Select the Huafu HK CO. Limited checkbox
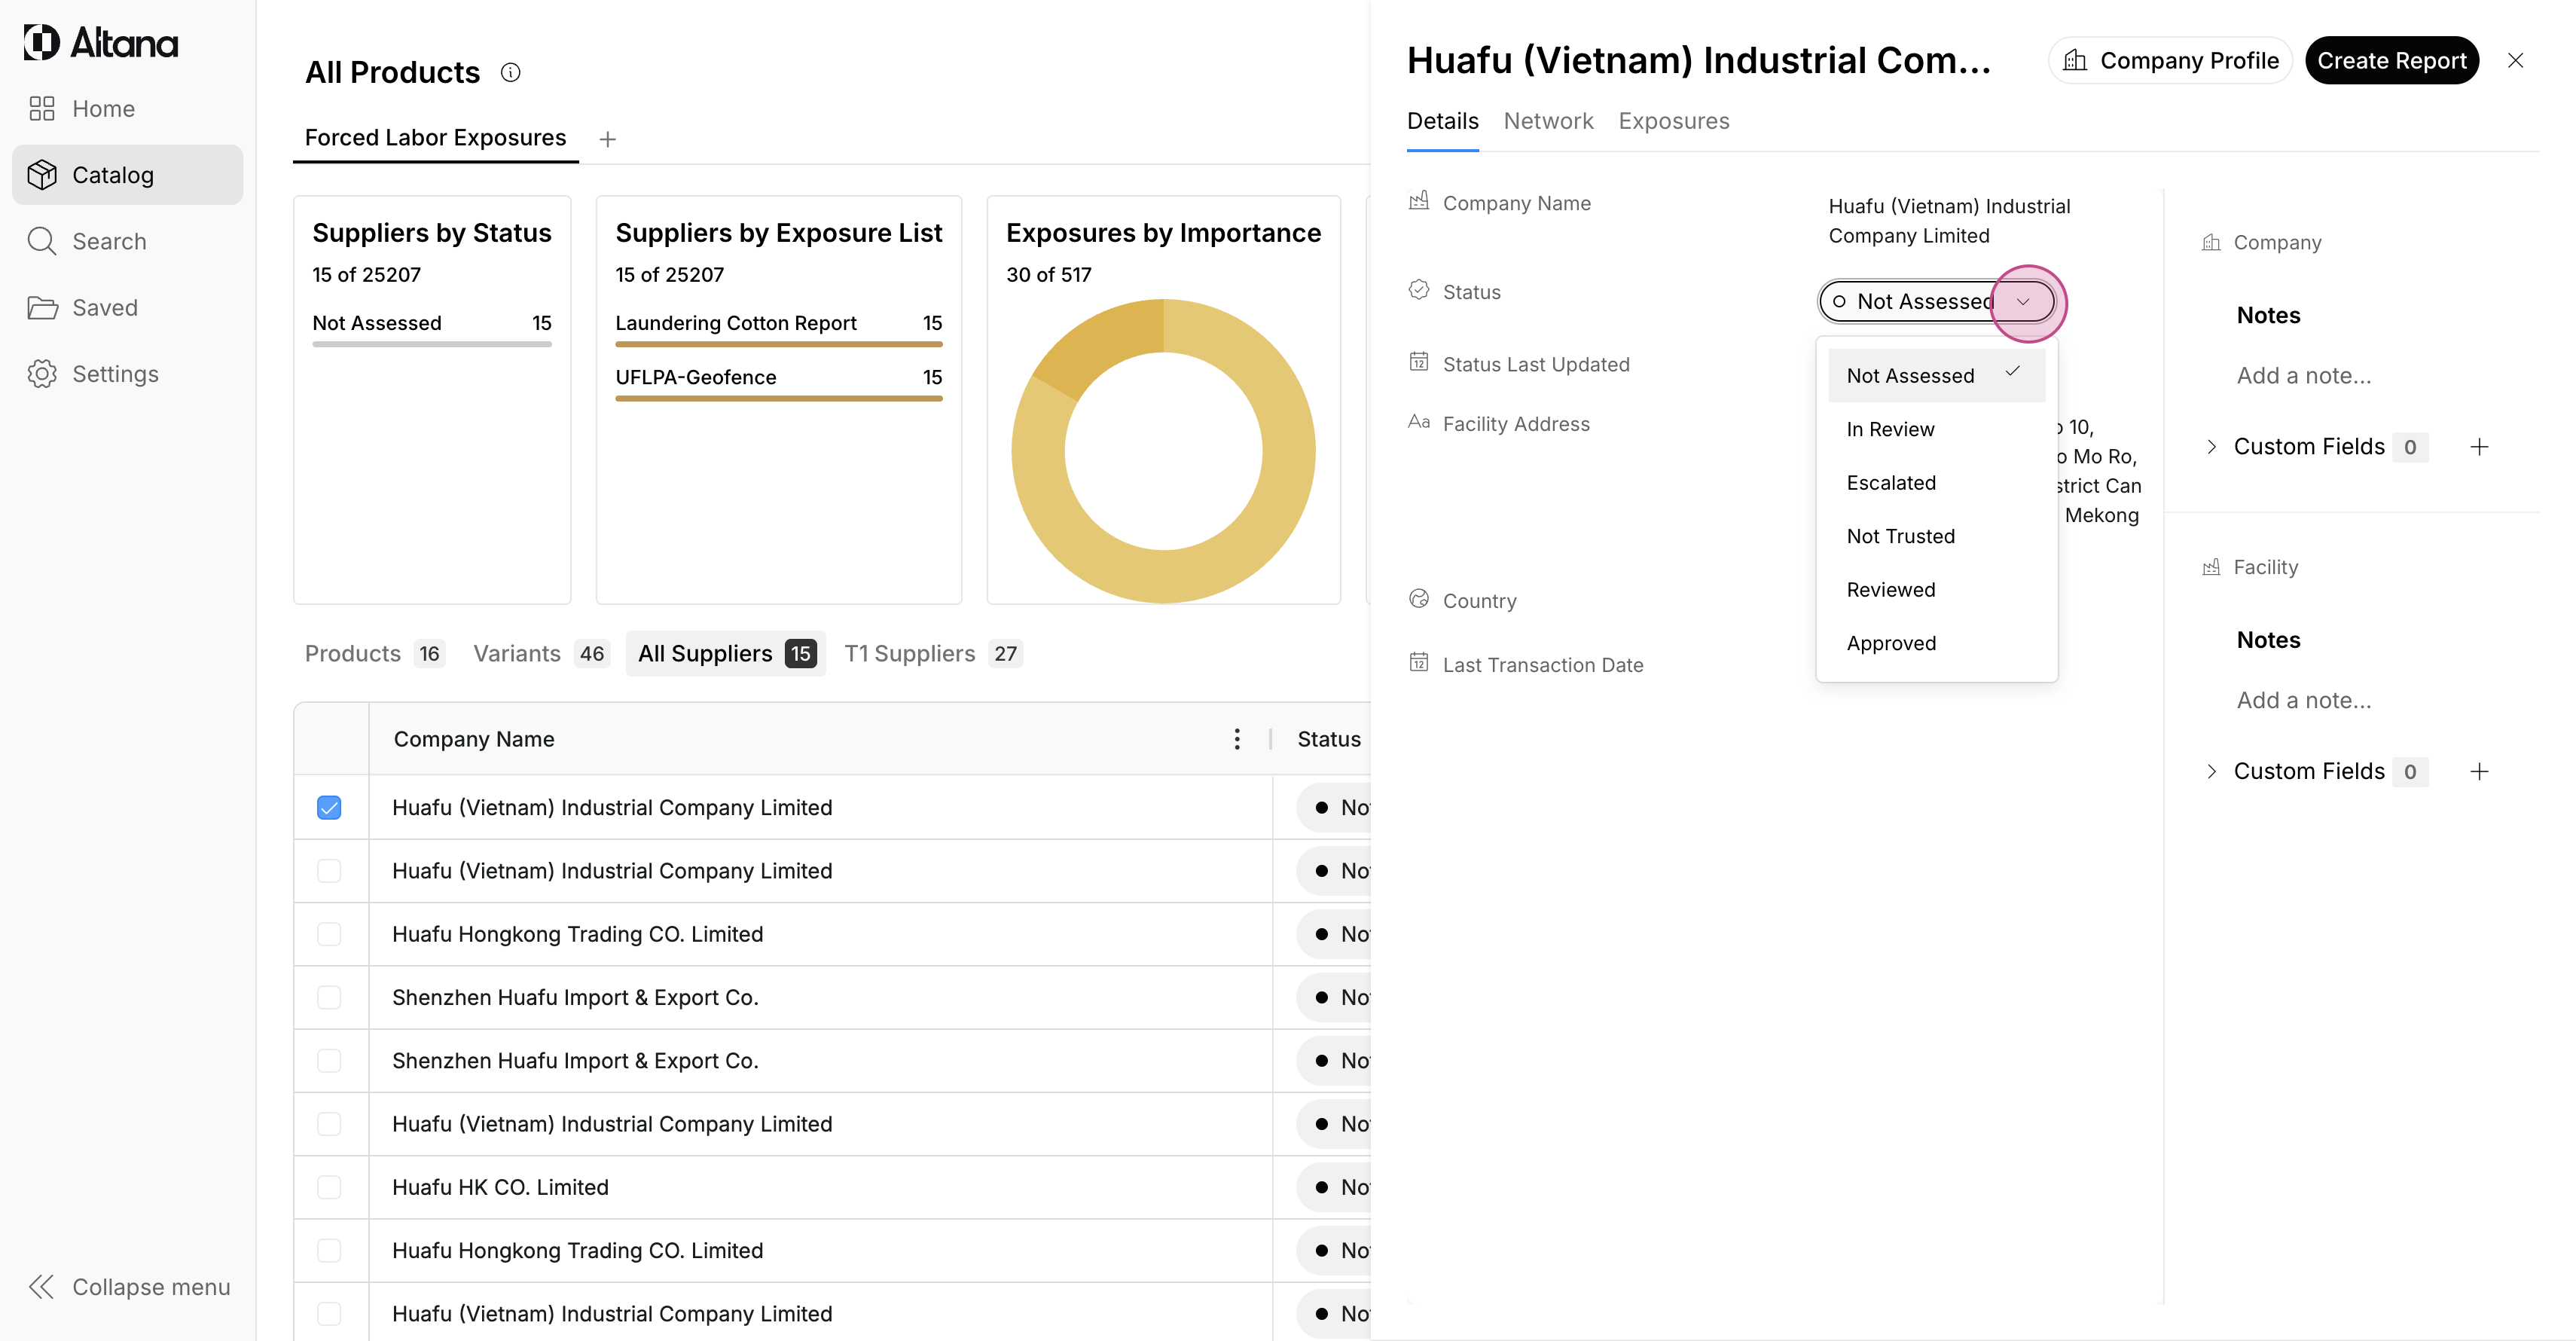The height and width of the screenshot is (1341, 2576). (x=329, y=1187)
